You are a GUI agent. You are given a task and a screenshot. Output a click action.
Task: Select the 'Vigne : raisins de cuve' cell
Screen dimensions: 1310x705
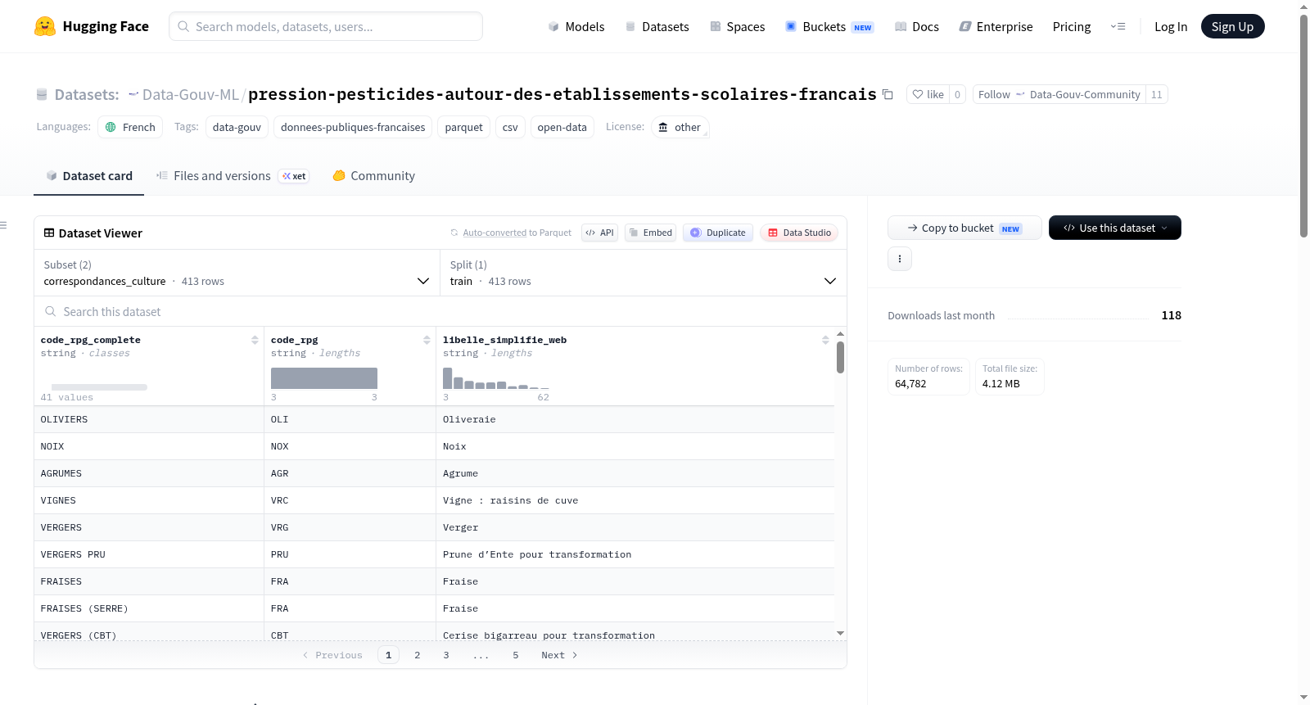635,500
